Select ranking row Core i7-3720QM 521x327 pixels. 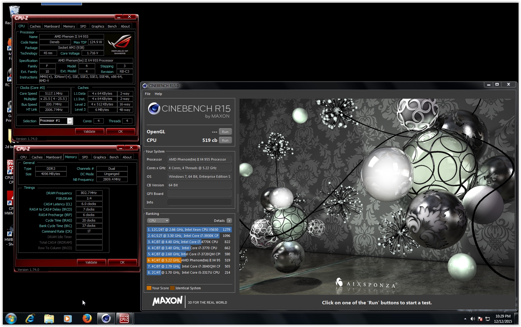pyautogui.click(x=189, y=254)
